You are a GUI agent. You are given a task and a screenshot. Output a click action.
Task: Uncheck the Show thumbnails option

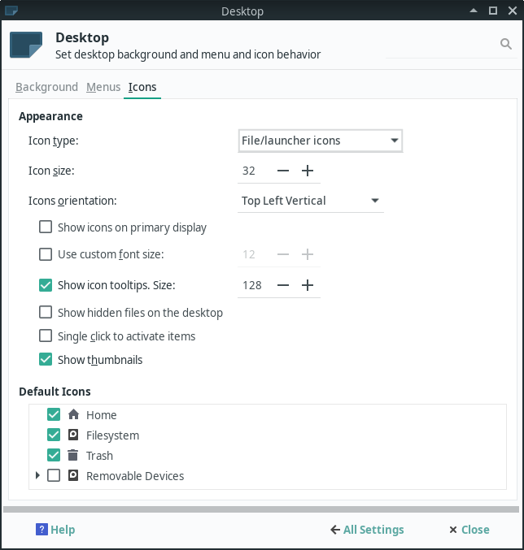46,359
